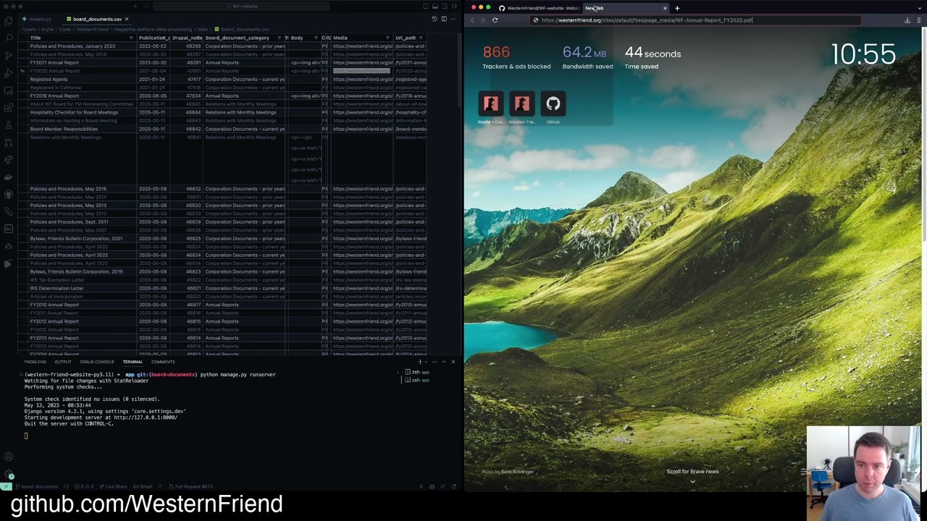
Task: Open the Body column filter dropdown
Action: click(317, 38)
